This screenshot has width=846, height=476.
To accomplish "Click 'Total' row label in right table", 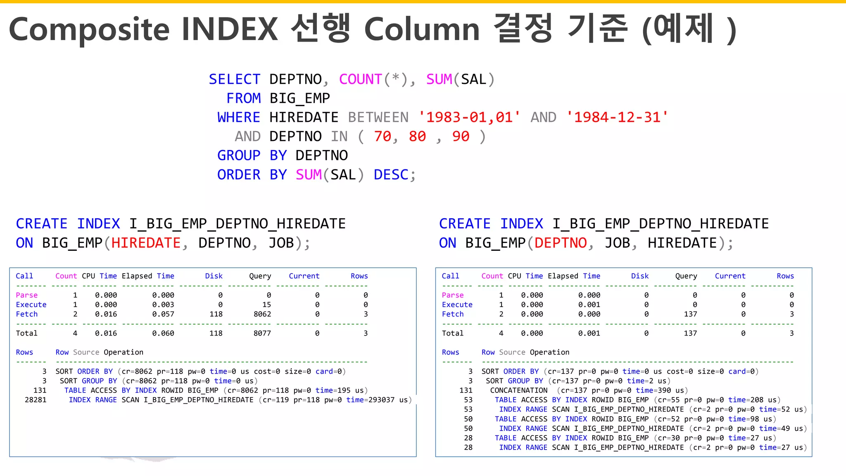I will click(453, 333).
